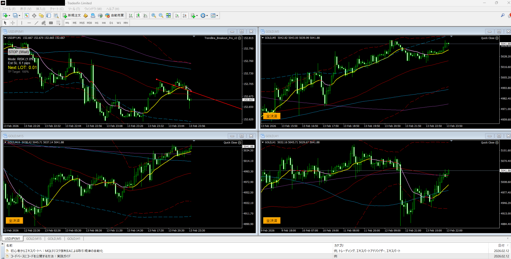Expand the new chart dropdown arrow
511x259 pixels.
pyautogui.click(x=9, y=16)
